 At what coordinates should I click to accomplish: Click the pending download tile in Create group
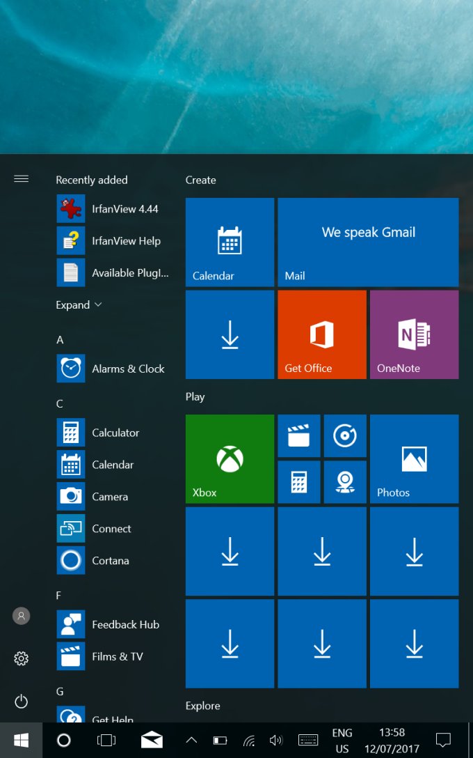click(x=230, y=334)
